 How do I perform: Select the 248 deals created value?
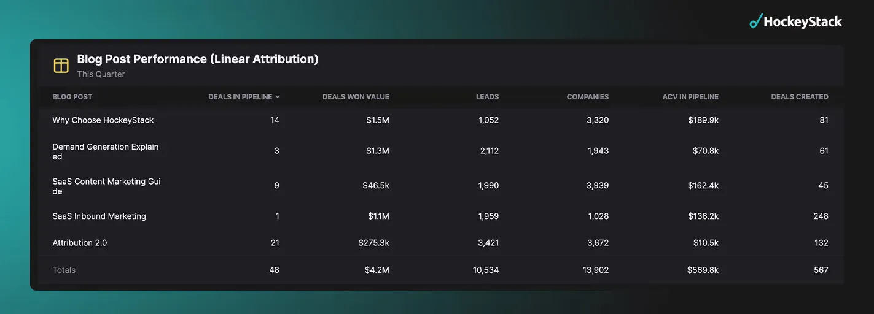(x=821, y=216)
